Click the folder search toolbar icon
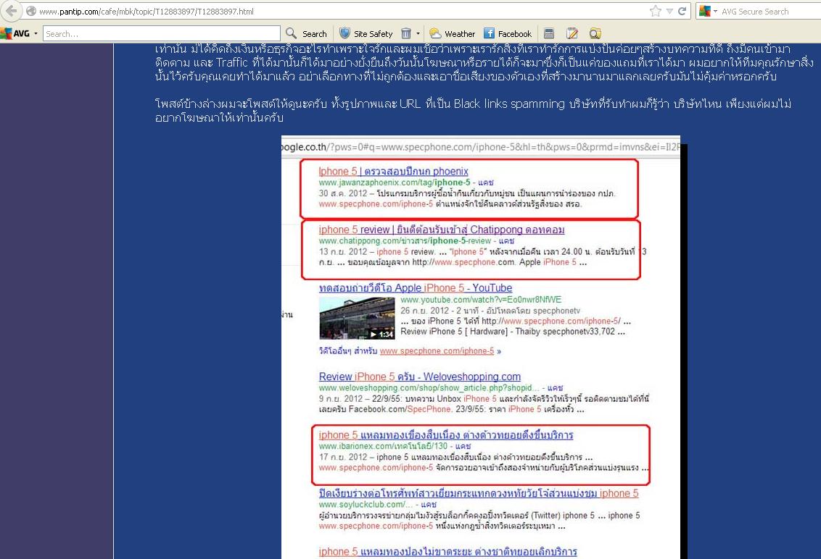Screen dimensions: 821x559 point(595,33)
